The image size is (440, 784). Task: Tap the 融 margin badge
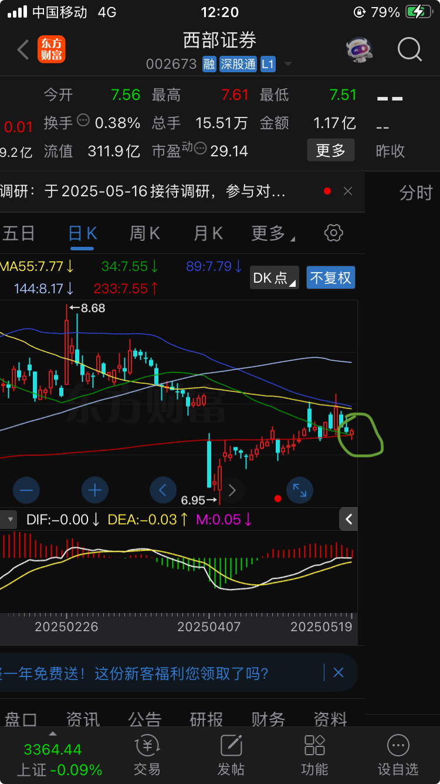[x=209, y=64]
